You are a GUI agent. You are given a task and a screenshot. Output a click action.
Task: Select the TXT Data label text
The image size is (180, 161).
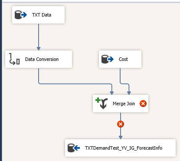[42, 15]
